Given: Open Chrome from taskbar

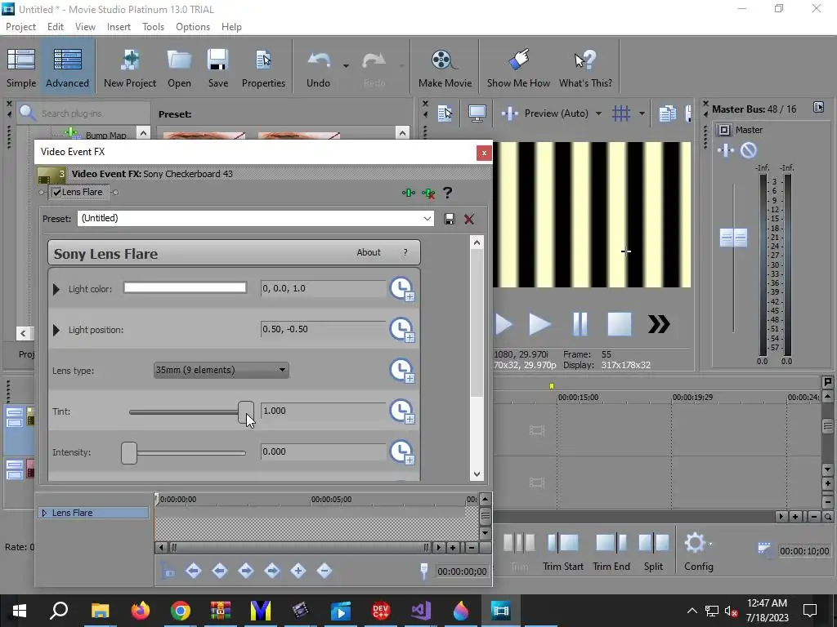Looking at the screenshot, I should point(181,611).
